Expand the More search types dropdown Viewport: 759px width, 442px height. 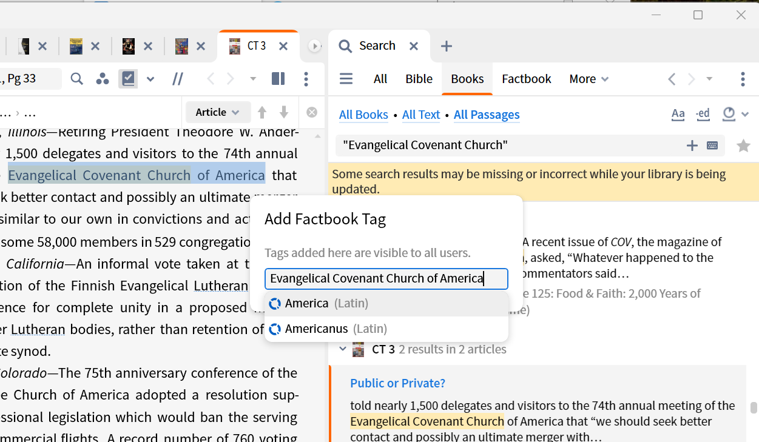(x=589, y=79)
